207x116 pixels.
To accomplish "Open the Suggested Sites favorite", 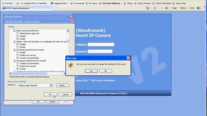I will point(59,3).
